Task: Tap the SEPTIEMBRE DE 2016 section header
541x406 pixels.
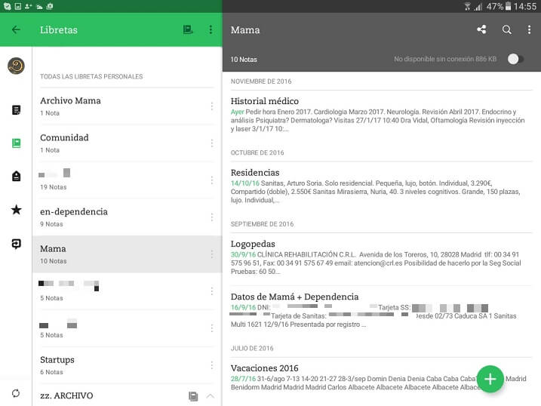Action: pyautogui.click(x=263, y=224)
